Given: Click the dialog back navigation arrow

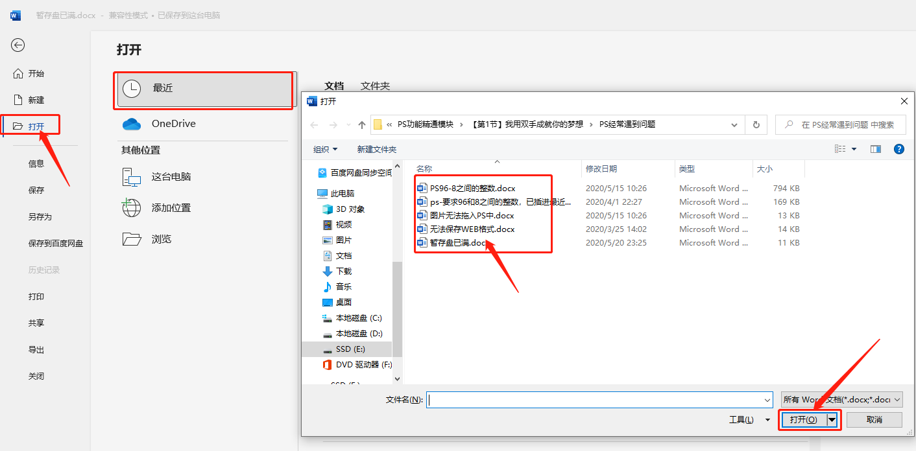Looking at the screenshot, I should (314, 125).
